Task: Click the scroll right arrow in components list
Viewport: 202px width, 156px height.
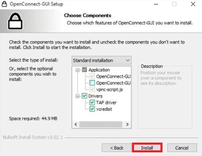Action: [127, 124]
